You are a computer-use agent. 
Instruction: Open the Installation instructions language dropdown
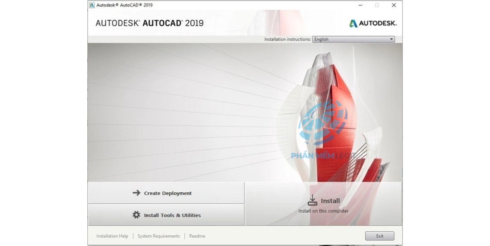click(x=353, y=39)
